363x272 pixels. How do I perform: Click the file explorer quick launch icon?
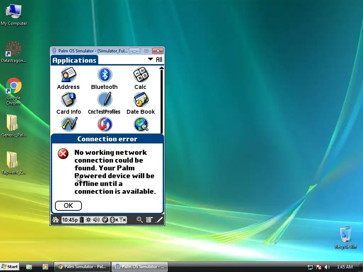pyautogui.click(x=29, y=267)
